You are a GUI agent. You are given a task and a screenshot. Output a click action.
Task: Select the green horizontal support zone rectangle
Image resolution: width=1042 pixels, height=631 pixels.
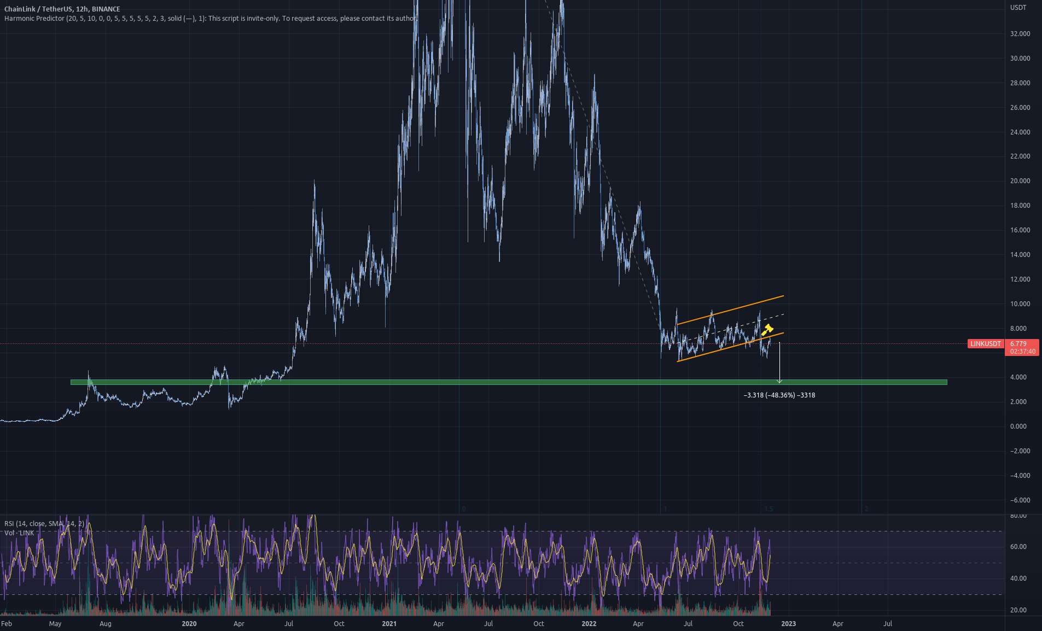(x=509, y=382)
